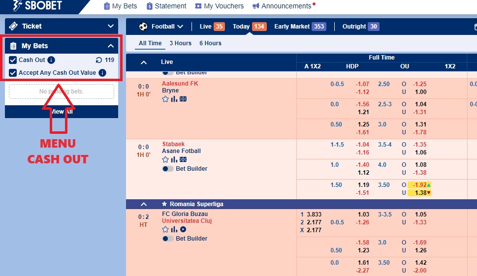Show the Cash Out info tooltip icon
Image resolution: width=477 pixels, height=276 pixels.
point(51,60)
